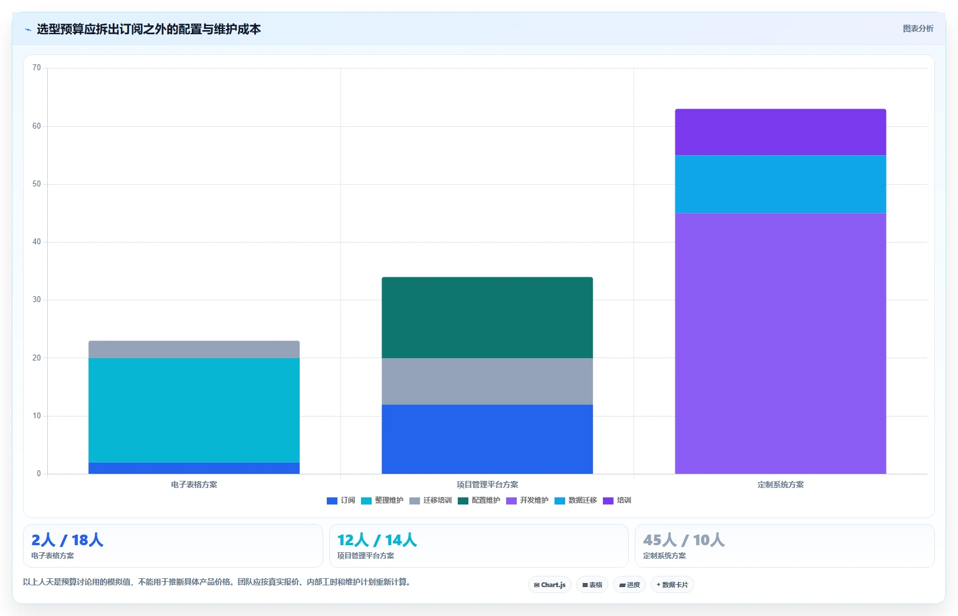Select the 2人 / 18人 card value
This screenshot has height=616, width=958.
[x=67, y=540]
